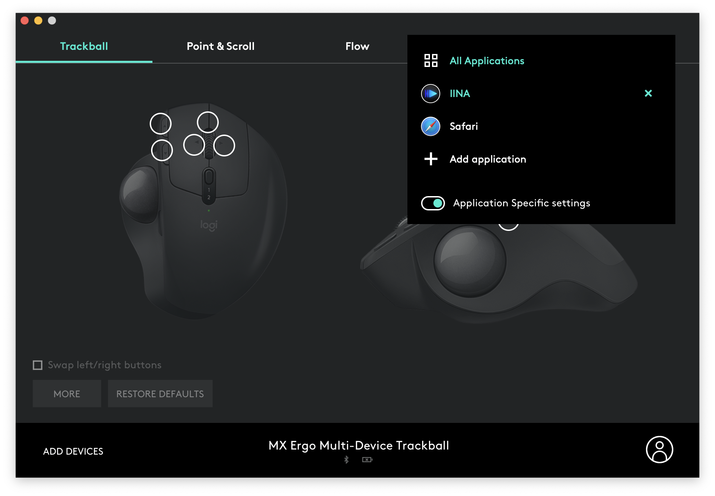This screenshot has height=496, width=715.
Task: Check the Swap left/right buttons checkbox
Action: click(38, 365)
